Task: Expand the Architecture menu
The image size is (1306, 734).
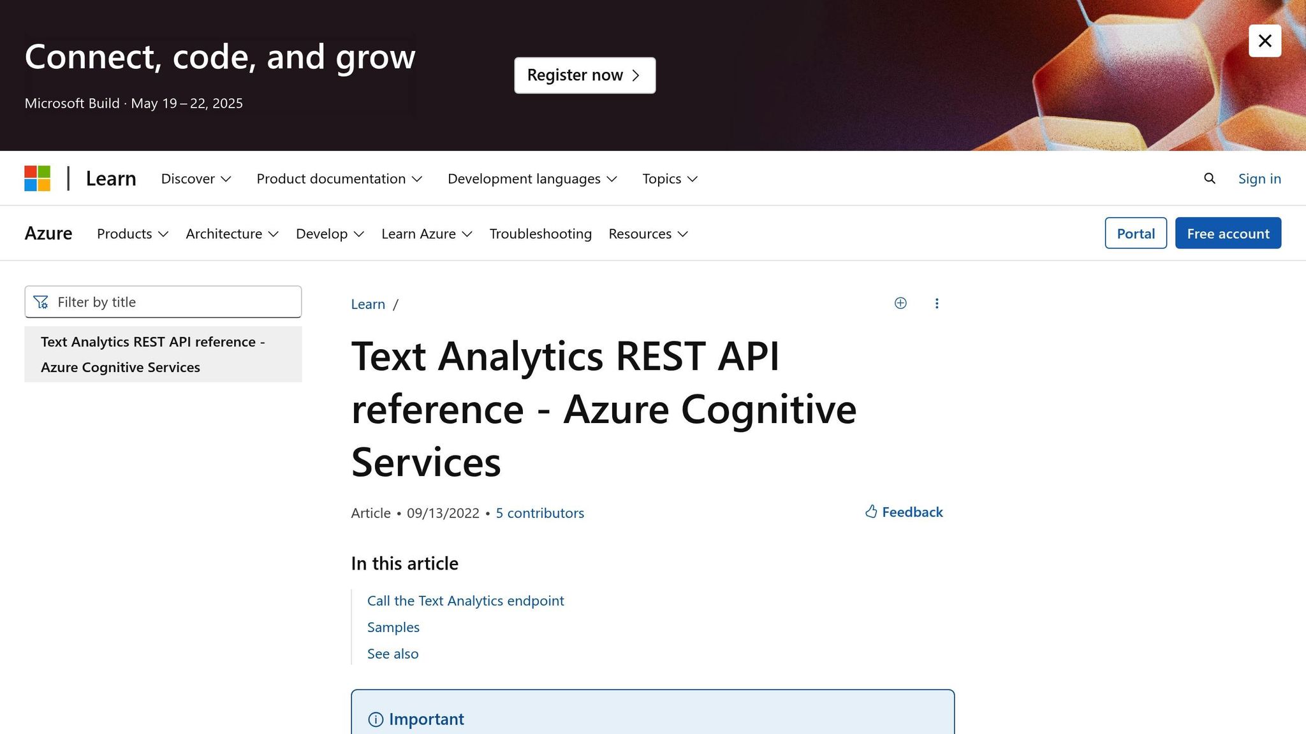Action: click(x=232, y=234)
